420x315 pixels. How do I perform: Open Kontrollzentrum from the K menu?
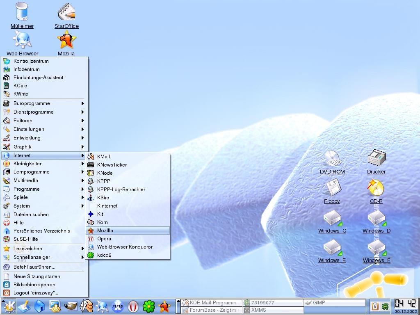pos(44,61)
